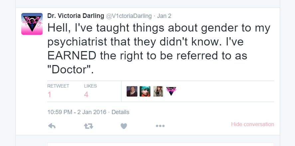
Task: Open the three-dot more options menu
Action: pyautogui.click(x=160, y=126)
